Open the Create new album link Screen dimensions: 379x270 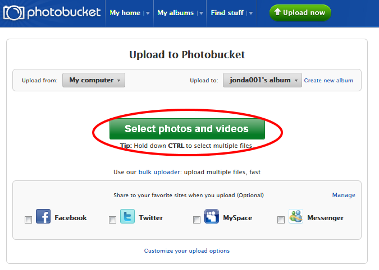[x=328, y=80]
